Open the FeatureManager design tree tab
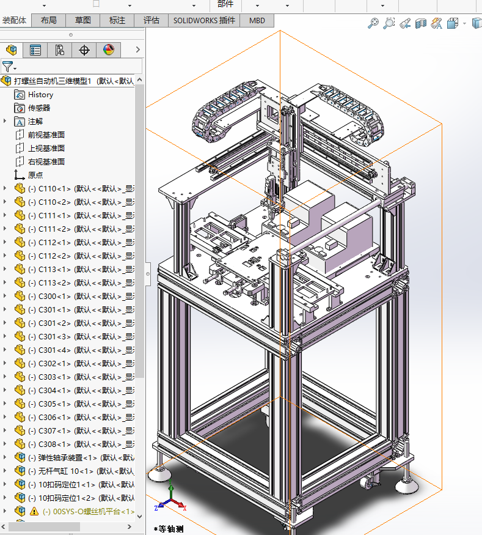482x535 pixels. pos(11,50)
